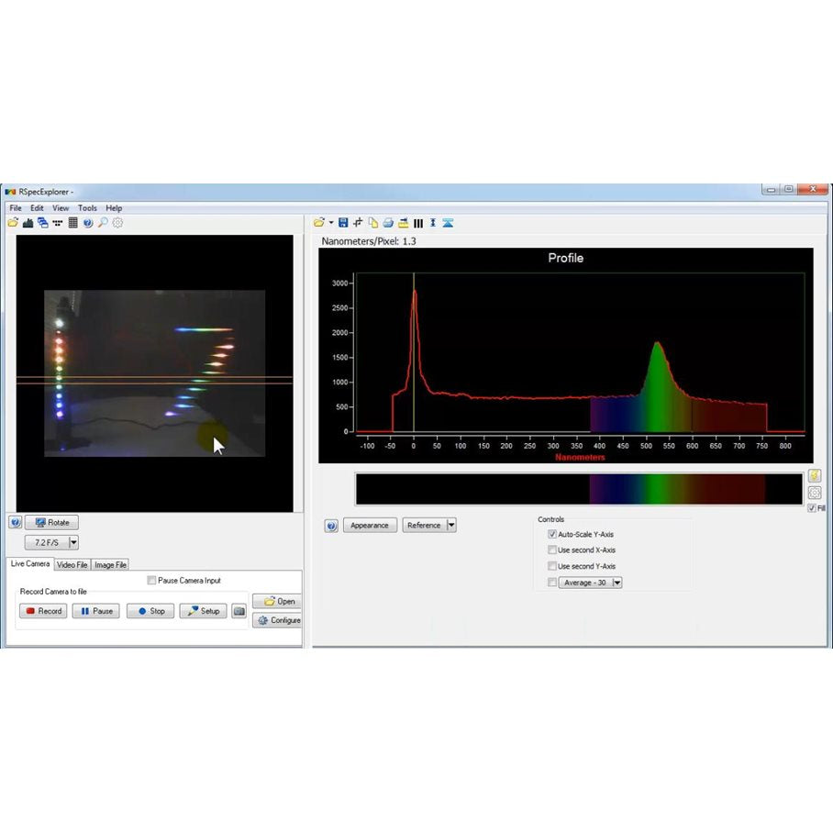Click the magnifier icon in left toolbar
This screenshot has height=833, width=833.
tap(103, 223)
